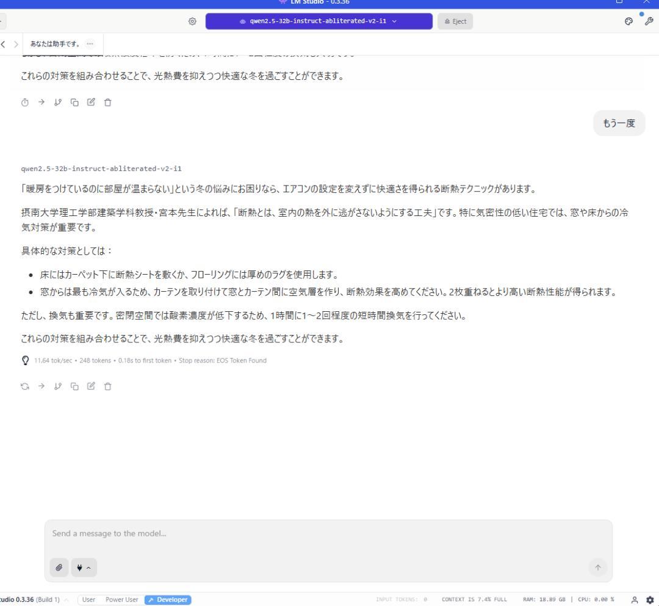Click the lightbulb generation stats icon
Viewport: 659px width, 606px height.
(25, 360)
